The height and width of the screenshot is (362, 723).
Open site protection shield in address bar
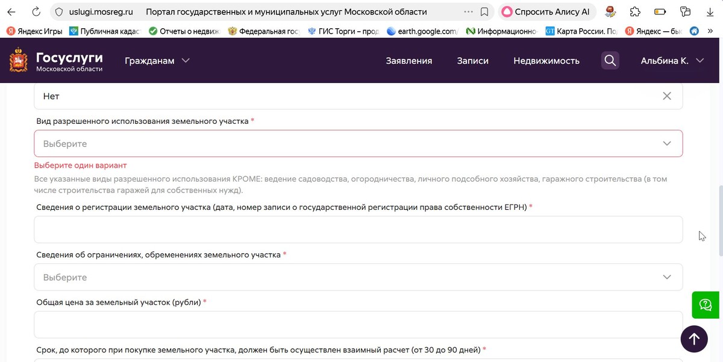(x=58, y=11)
